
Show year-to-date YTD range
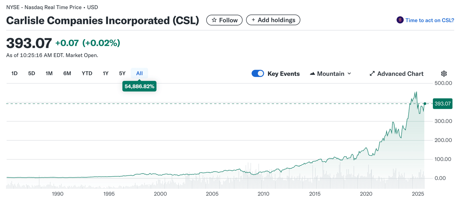(x=87, y=73)
